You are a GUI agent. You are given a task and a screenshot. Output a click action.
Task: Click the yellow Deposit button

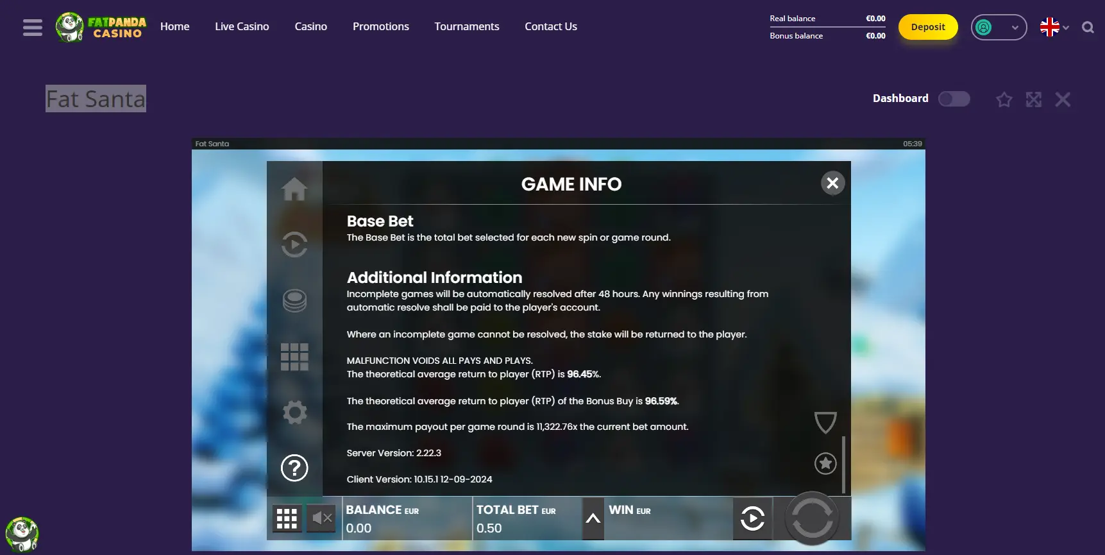[x=927, y=27]
